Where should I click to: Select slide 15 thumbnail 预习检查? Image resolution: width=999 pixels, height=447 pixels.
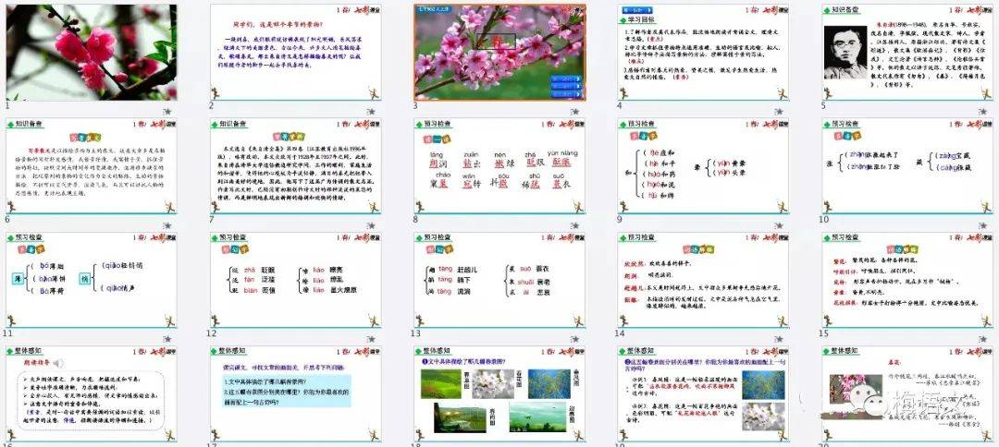click(x=907, y=280)
